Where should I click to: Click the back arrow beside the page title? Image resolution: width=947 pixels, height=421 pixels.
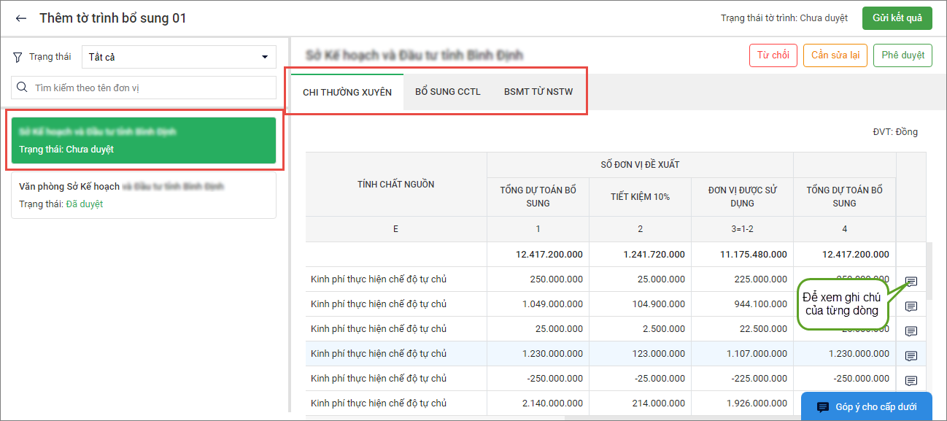click(x=20, y=18)
